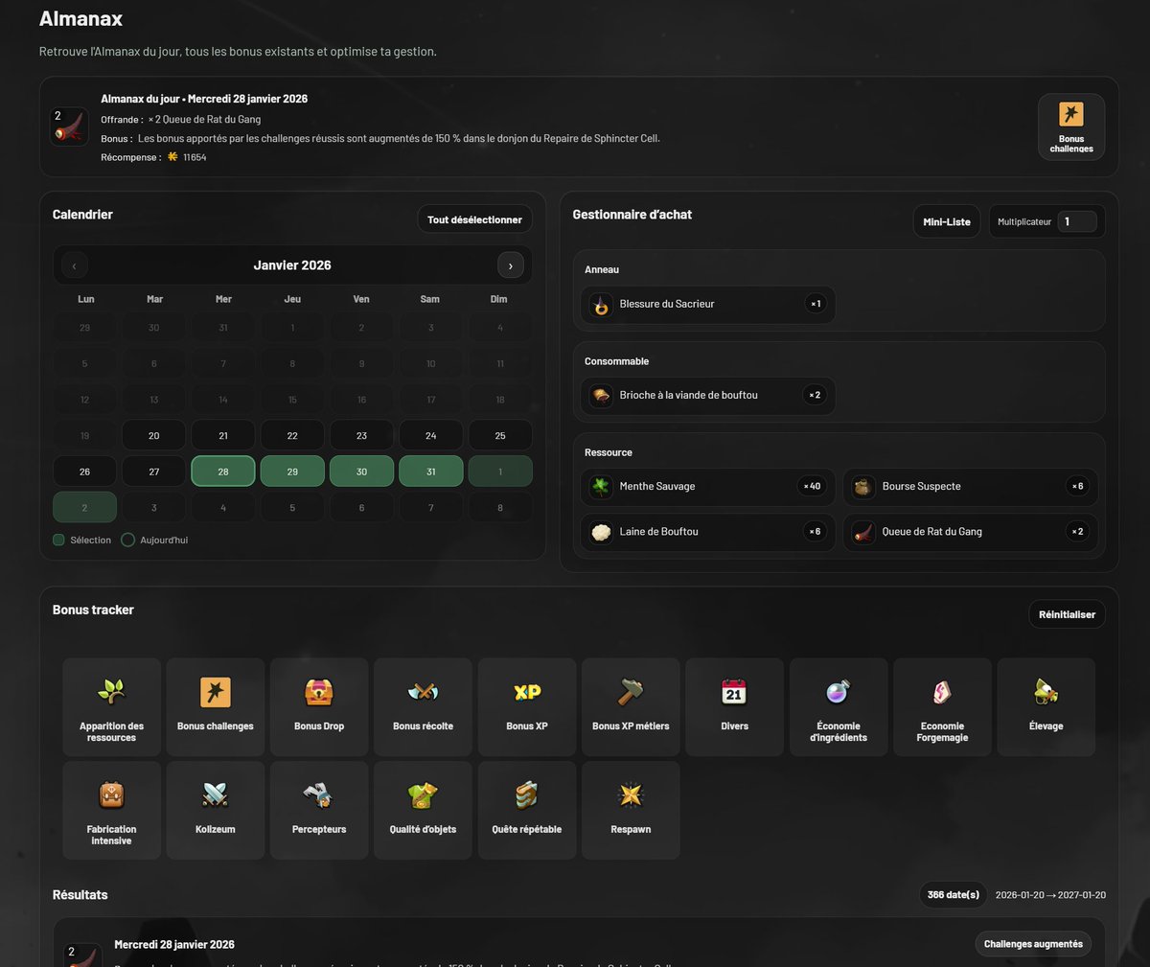Click the ×40 quantity on Menthe Sauvage
Image resolution: width=1150 pixels, height=967 pixels.
pos(812,487)
